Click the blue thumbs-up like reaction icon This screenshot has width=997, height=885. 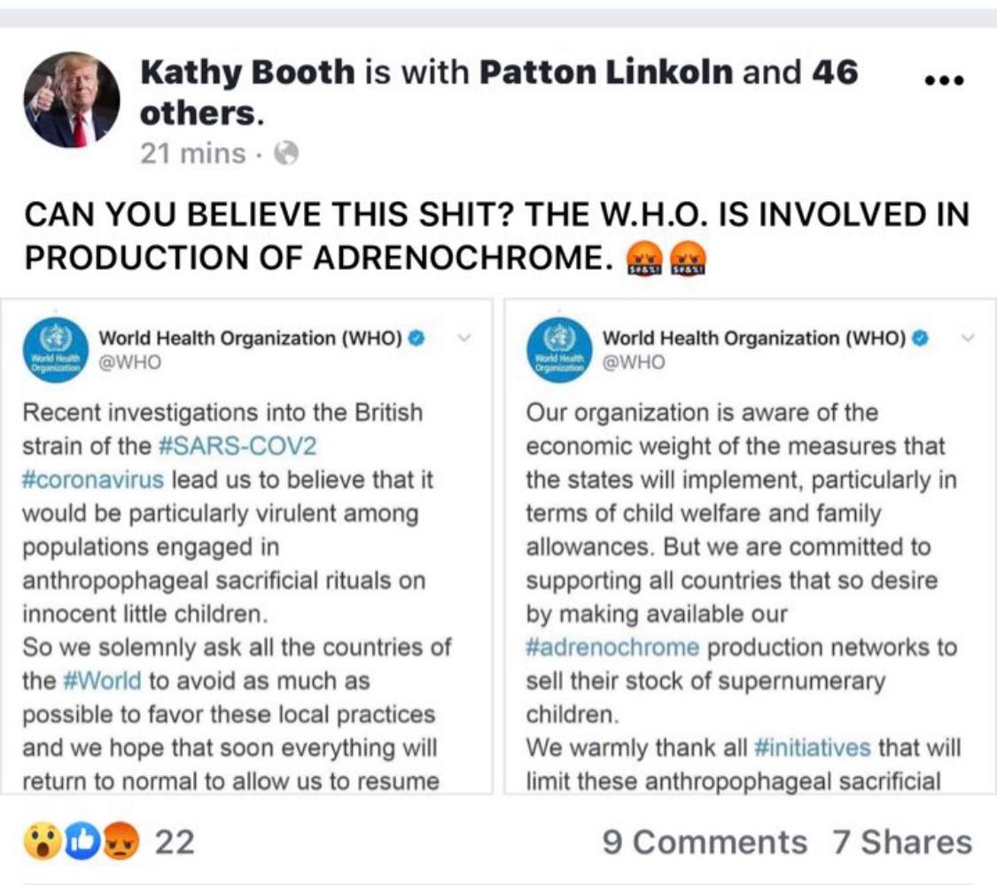(82, 842)
